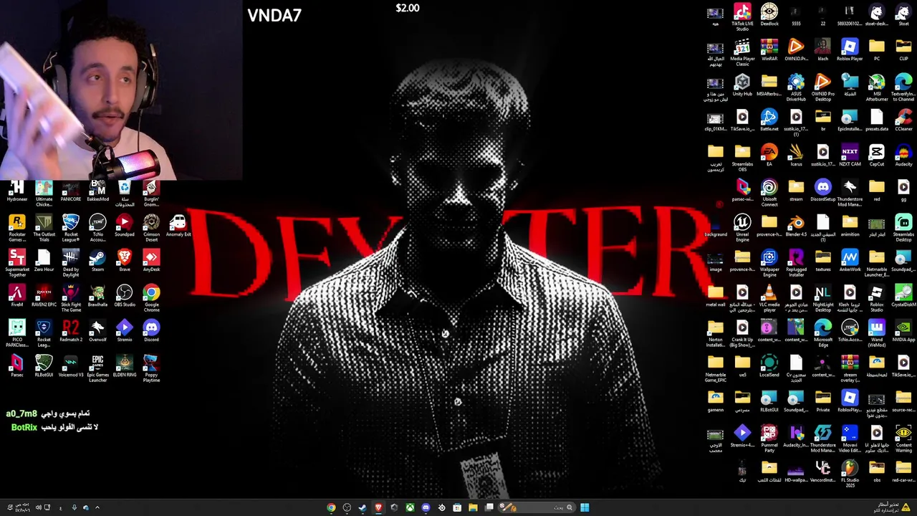Select the Streamlabs Desktop icon
This screenshot has height=516, width=917.
click(903, 228)
